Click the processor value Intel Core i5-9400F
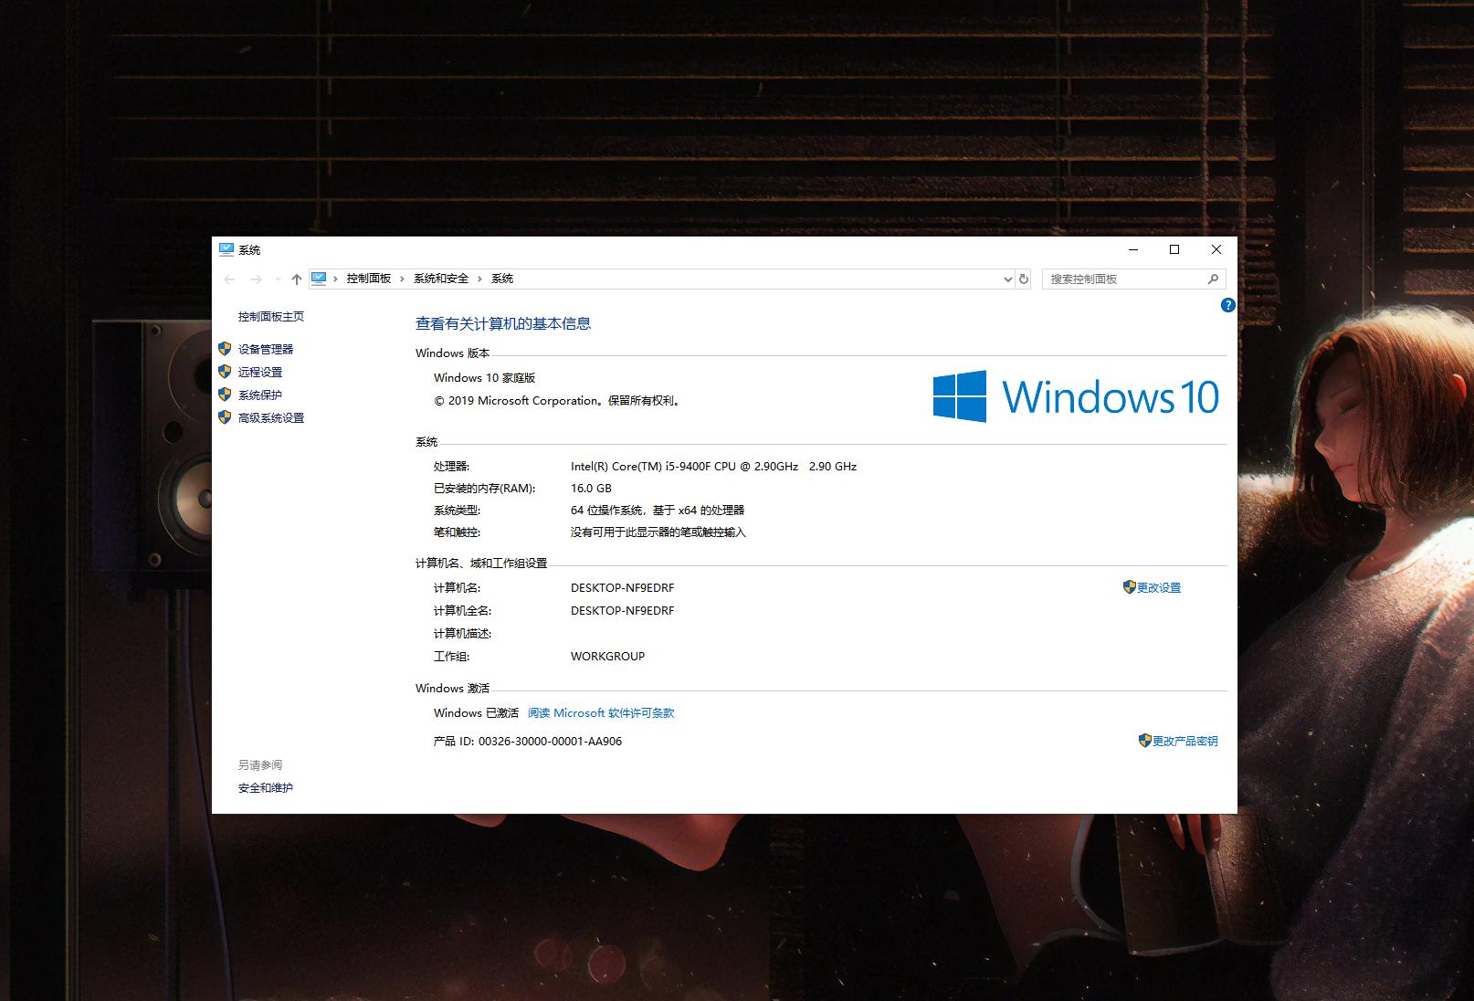1474x1001 pixels. (x=714, y=467)
